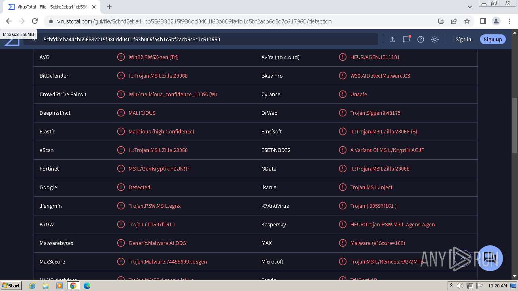Screen dimensions: 518x291
Task: Click the search magnifier icon
Action: [x=34, y=39]
